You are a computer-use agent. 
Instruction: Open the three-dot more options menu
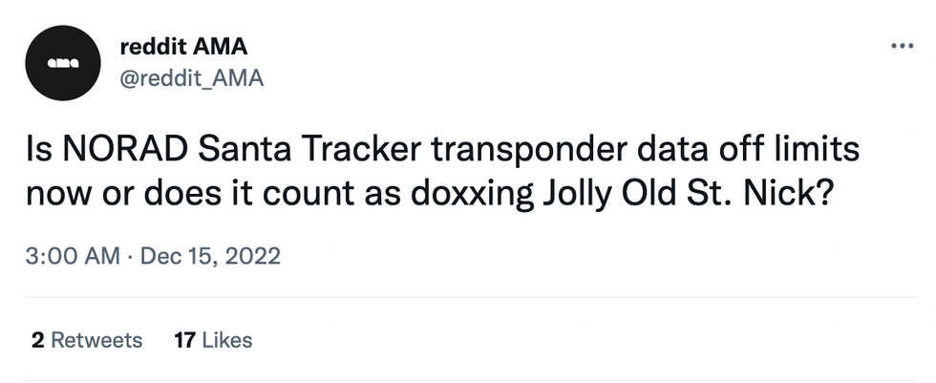point(900,46)
